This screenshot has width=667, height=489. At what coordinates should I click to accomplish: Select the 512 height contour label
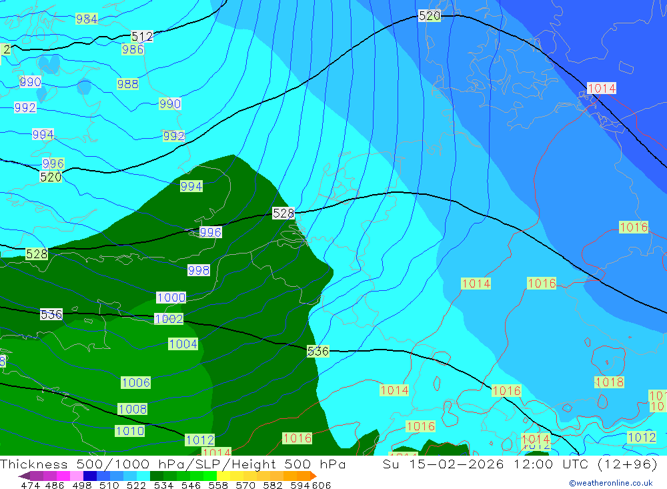coord(142,37)
